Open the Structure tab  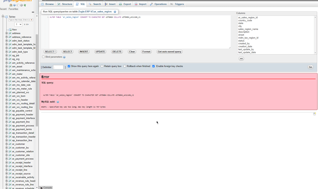tap(65, 4)
